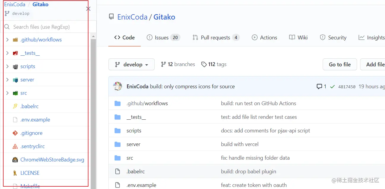This screenshot has width=385, height=189.
Task: Click the folder icon of .github/workflows in repo list
Action: pyautogui.click(x=118, y=103)
